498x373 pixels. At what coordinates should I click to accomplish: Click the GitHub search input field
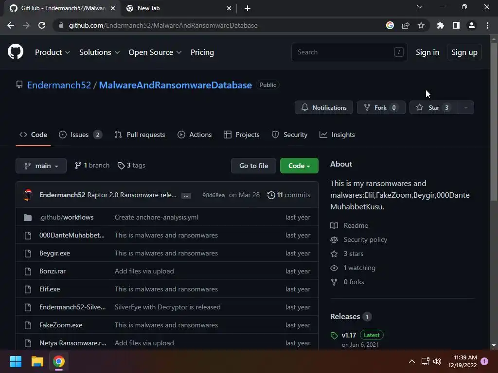[349, 52]
